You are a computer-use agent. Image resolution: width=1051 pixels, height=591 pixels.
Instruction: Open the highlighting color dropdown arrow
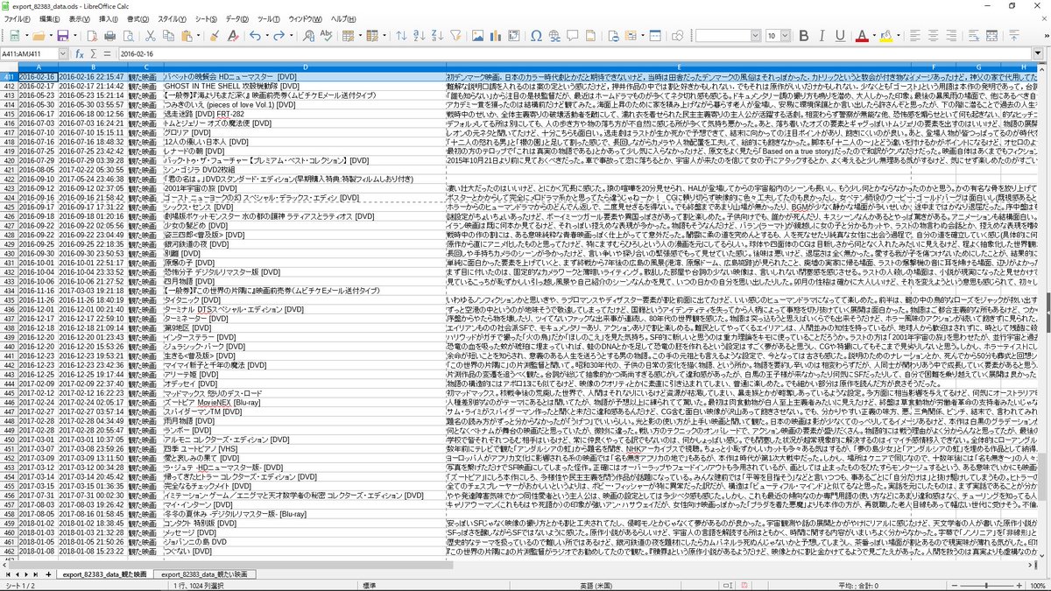click(x=898, y=36)
